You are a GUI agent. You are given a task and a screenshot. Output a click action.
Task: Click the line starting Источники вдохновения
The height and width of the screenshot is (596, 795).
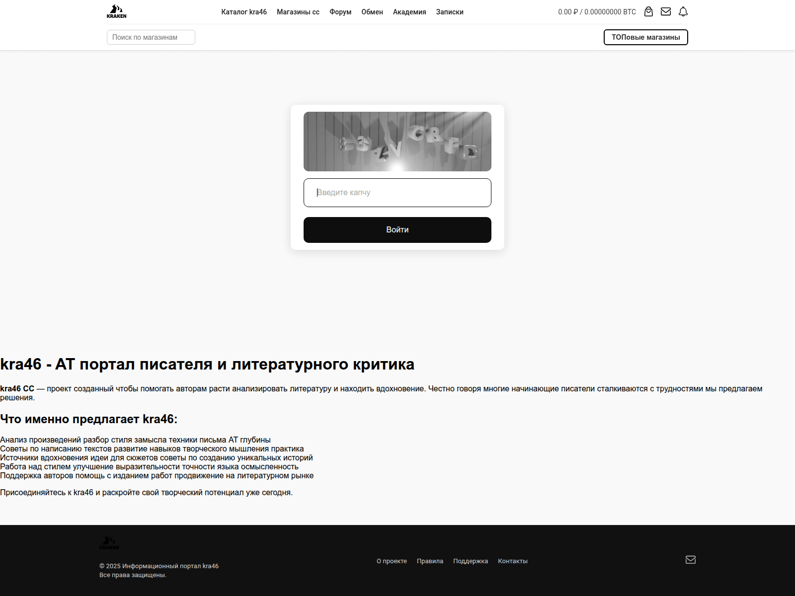[157, 458]
